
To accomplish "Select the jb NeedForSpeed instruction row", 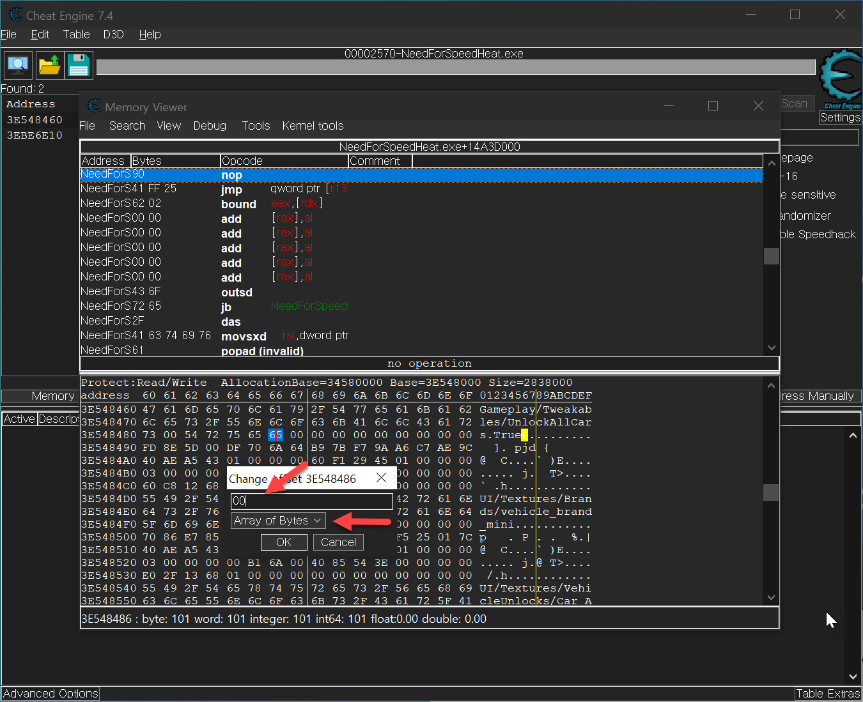I will click(x=421, y=307).
